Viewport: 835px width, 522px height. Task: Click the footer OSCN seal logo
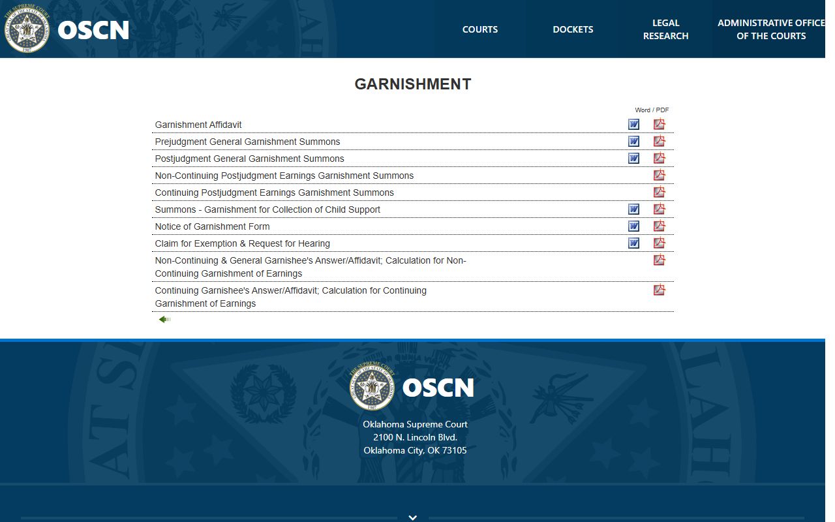372,387
